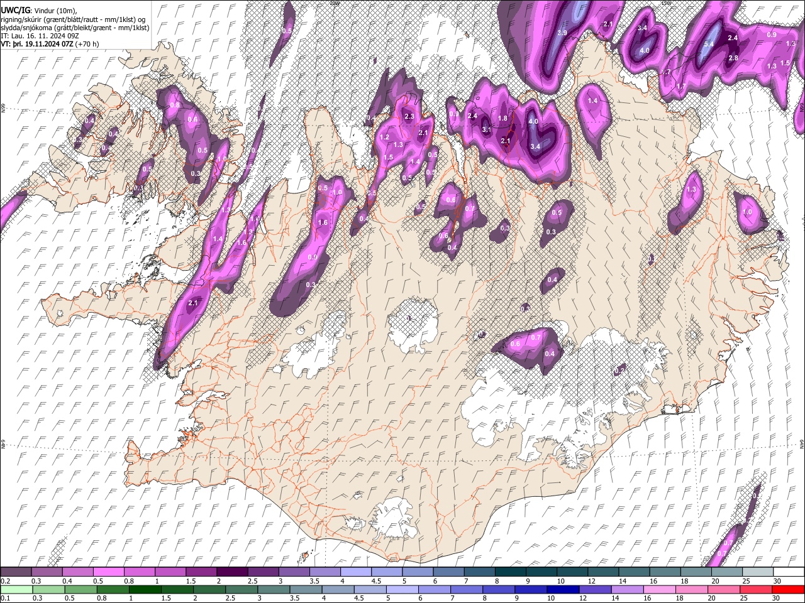Click the VT: þri. 19.11.2024 07Z valid time
The width and height of the screenshot is (805, 603).
pyautogui.click(x=50, y=45)
